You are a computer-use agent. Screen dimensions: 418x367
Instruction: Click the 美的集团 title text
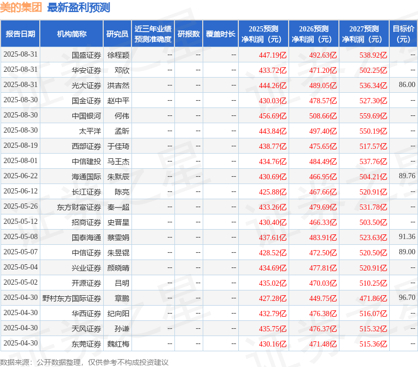click(21, 7)
